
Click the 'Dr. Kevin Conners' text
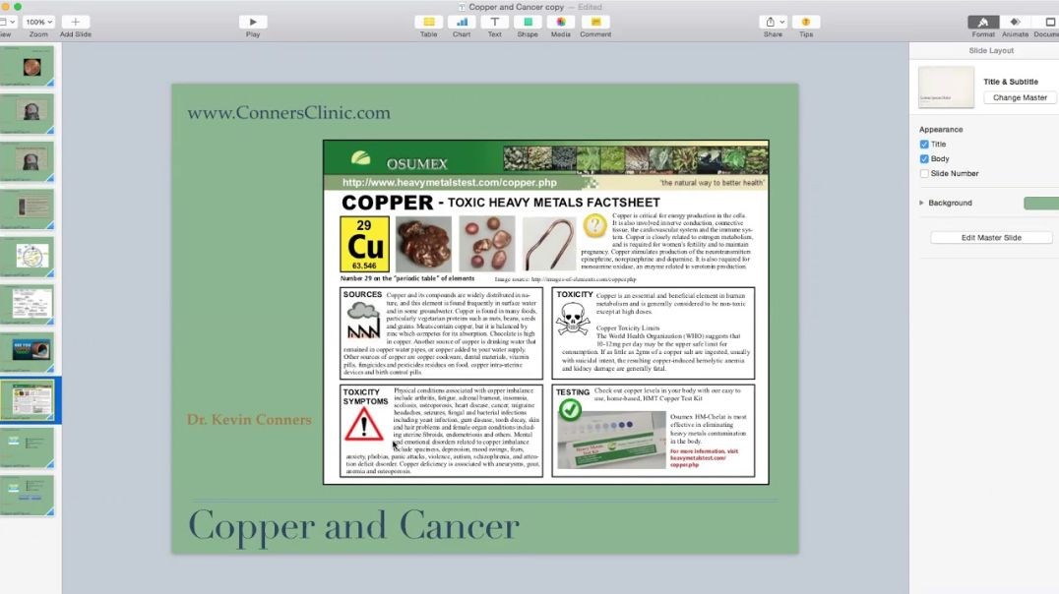coord(249,420)
